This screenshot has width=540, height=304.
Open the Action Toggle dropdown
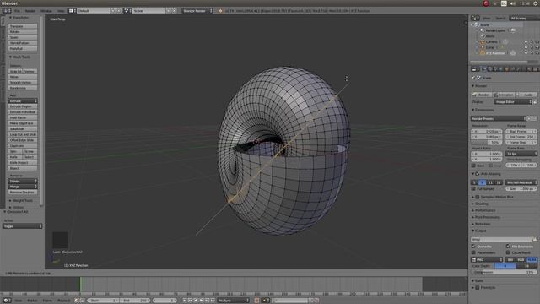(x=23, y=226)
